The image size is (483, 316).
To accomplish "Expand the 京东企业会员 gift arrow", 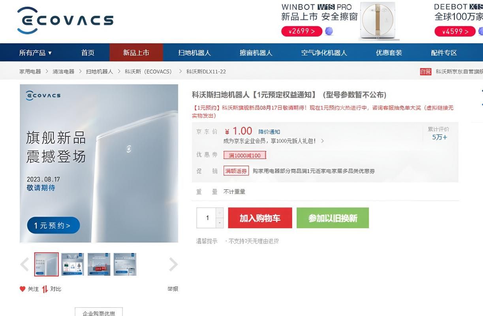I will click(x=323, y=141).
